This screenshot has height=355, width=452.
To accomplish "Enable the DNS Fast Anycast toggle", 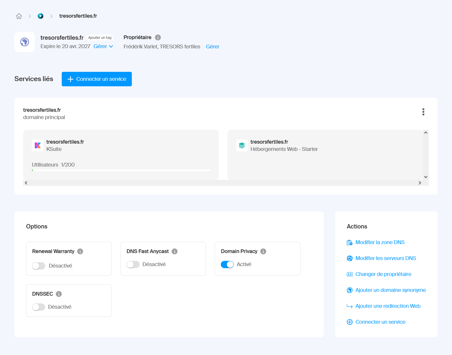I will 133,264.
